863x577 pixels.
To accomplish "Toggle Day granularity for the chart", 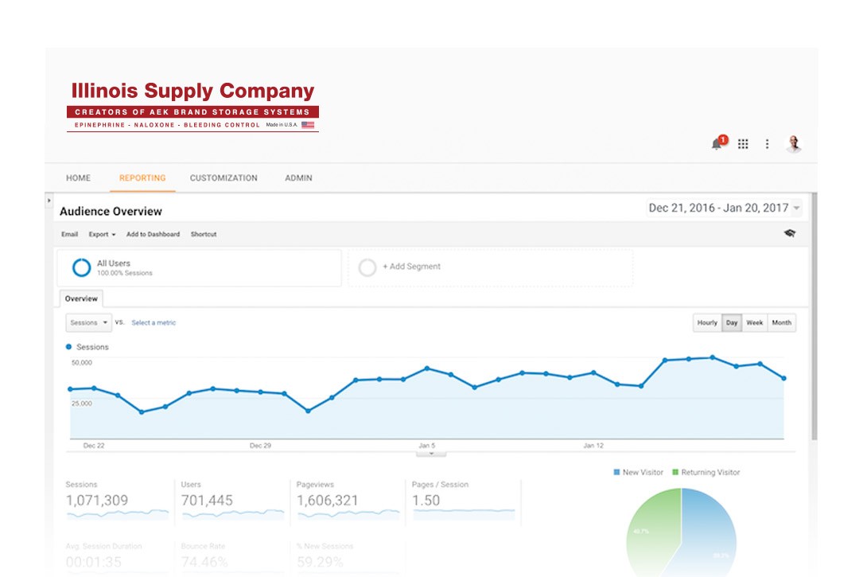I will (x=730, y=322).
